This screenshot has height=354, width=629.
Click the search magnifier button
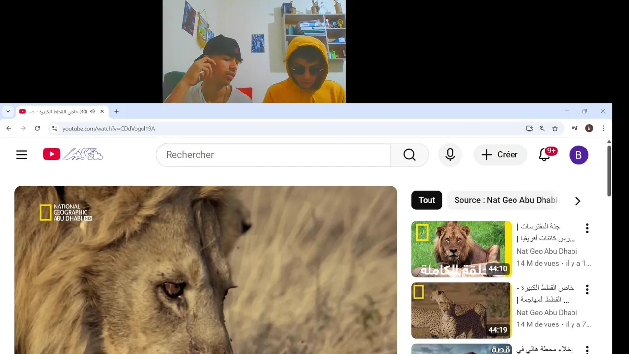pyautogui.click(x=409, y=155)
